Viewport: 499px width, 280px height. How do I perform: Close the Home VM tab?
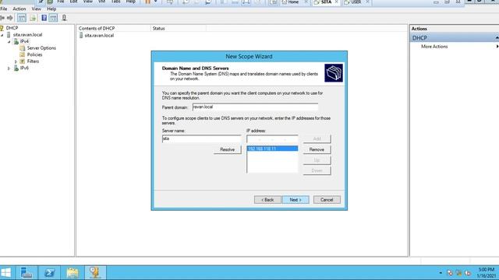(306, 2)
